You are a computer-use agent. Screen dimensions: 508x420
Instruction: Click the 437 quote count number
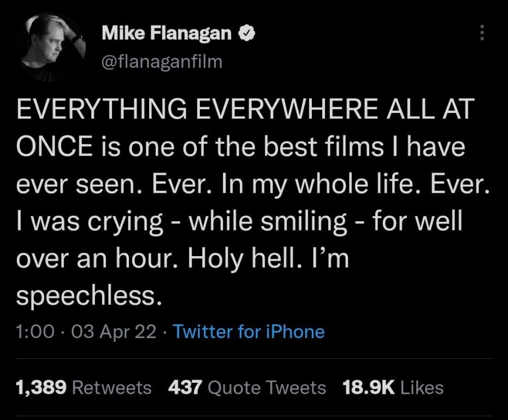[186, 388]
